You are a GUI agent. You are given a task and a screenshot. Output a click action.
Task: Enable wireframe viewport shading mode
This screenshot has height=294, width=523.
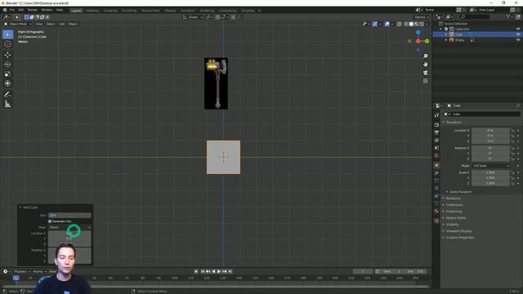(406, 24)
